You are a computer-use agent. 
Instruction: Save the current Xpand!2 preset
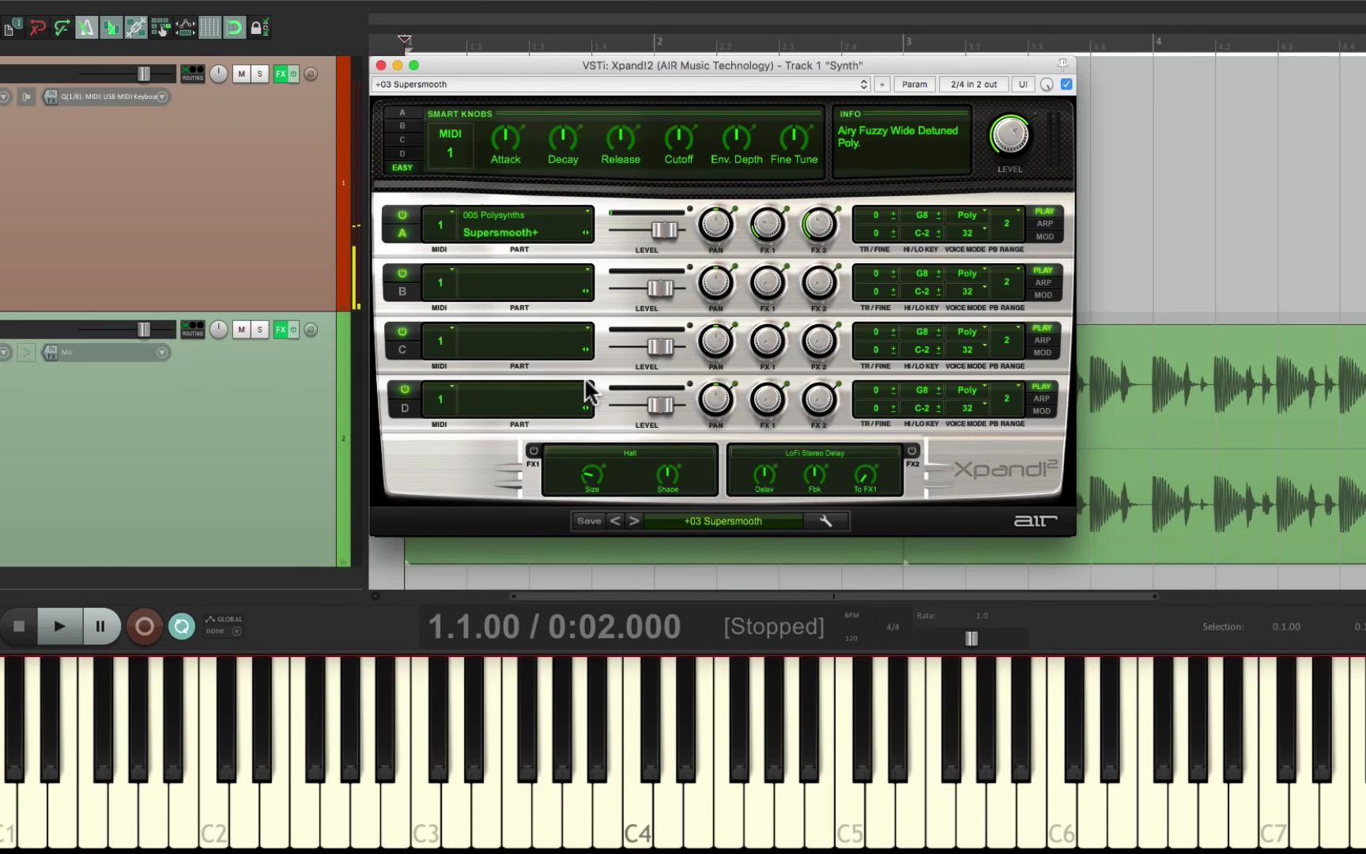[588, 521]
